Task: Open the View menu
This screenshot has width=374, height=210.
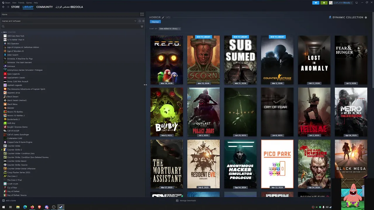Action: pyautogui.click(x=14, y=3)
